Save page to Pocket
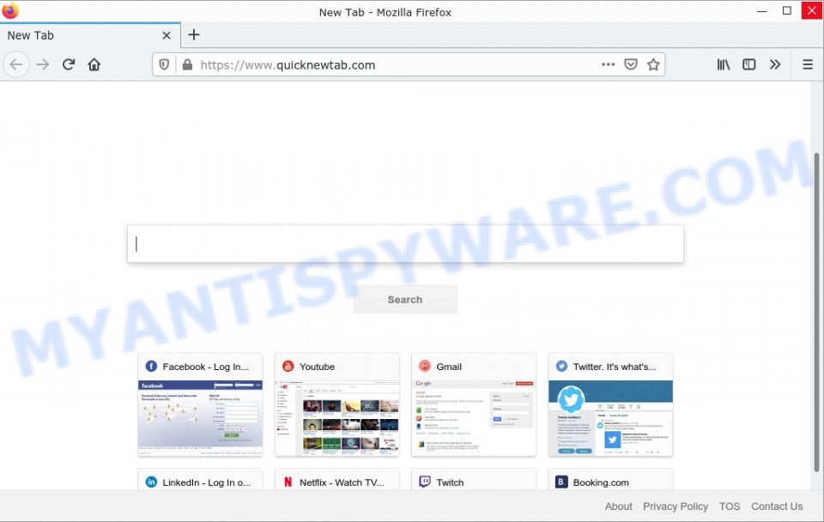 [x=631, y=64]
